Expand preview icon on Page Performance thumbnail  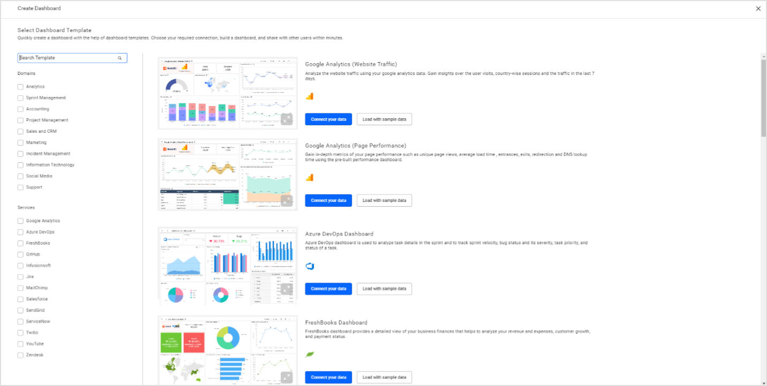(287, 201)
